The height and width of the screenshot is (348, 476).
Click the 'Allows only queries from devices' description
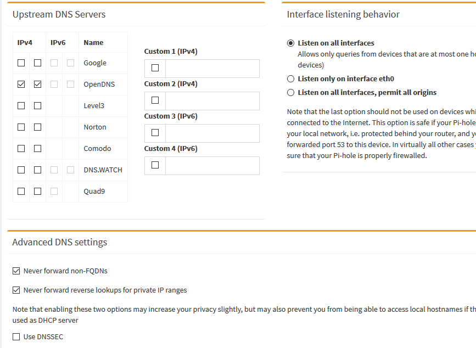[x=387, y=59]
